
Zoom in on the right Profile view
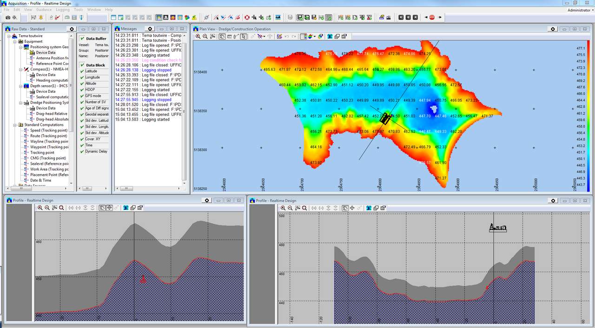tap(283, 208)
